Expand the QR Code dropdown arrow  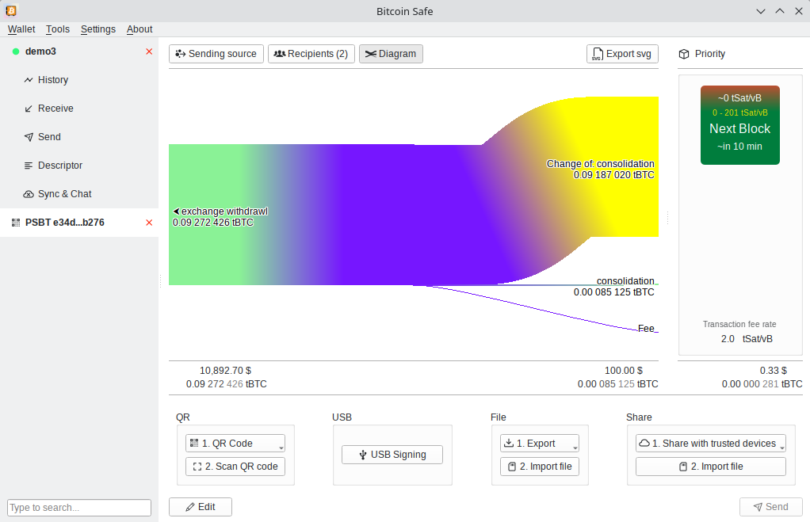coord(281,448)
